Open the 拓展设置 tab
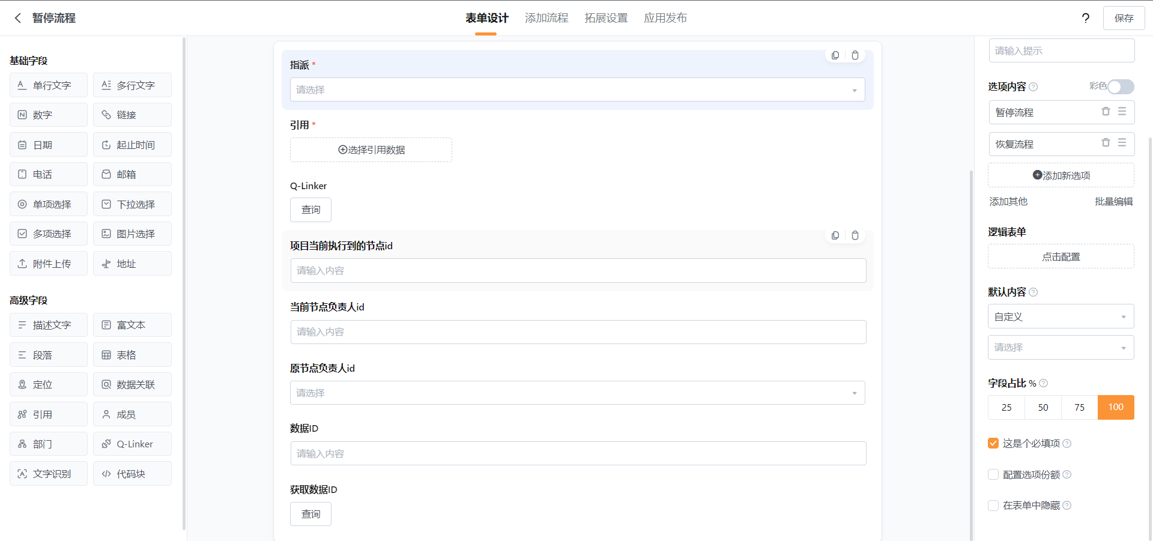The width and height of the screenshot is (1153, 541). (606, 18)
